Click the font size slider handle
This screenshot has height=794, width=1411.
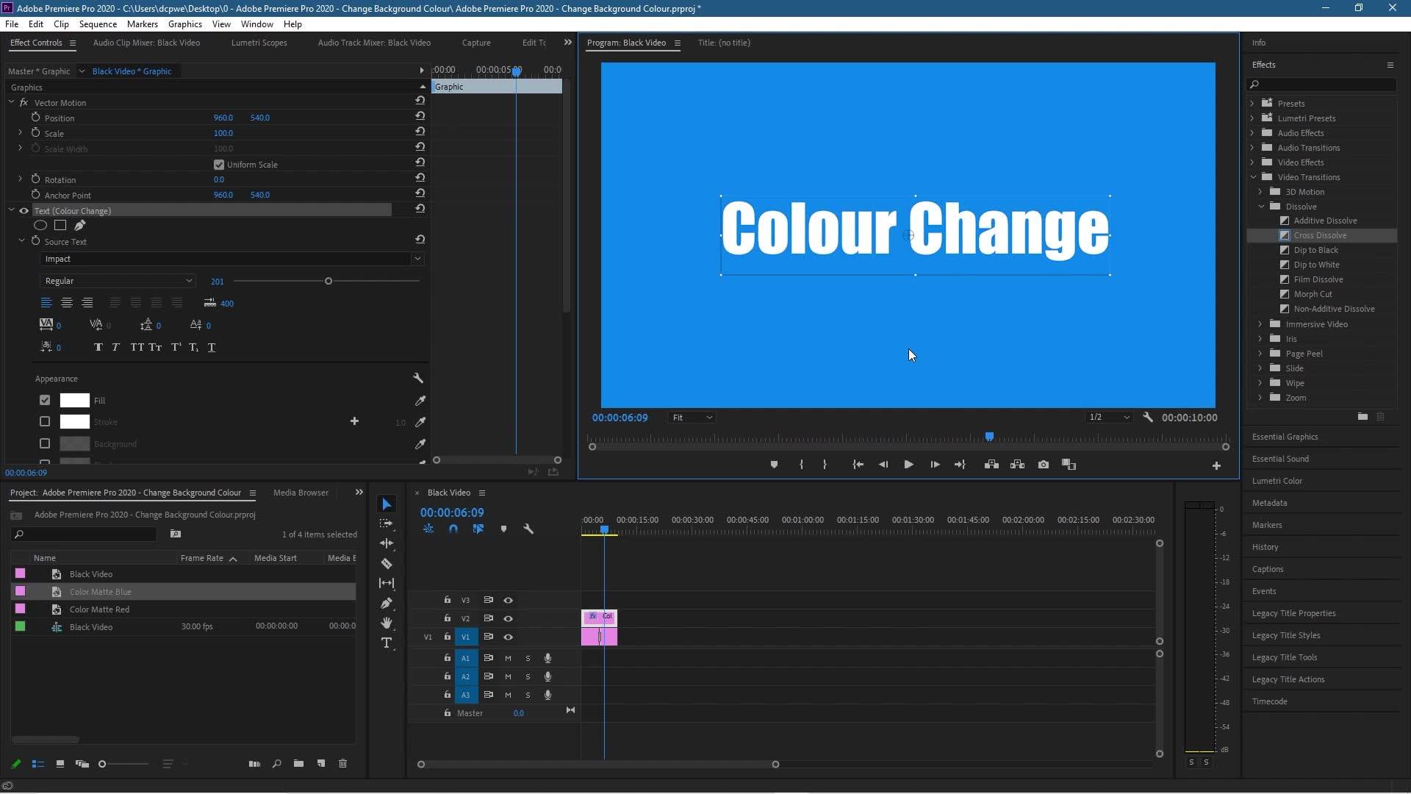[x=328, y=281]
